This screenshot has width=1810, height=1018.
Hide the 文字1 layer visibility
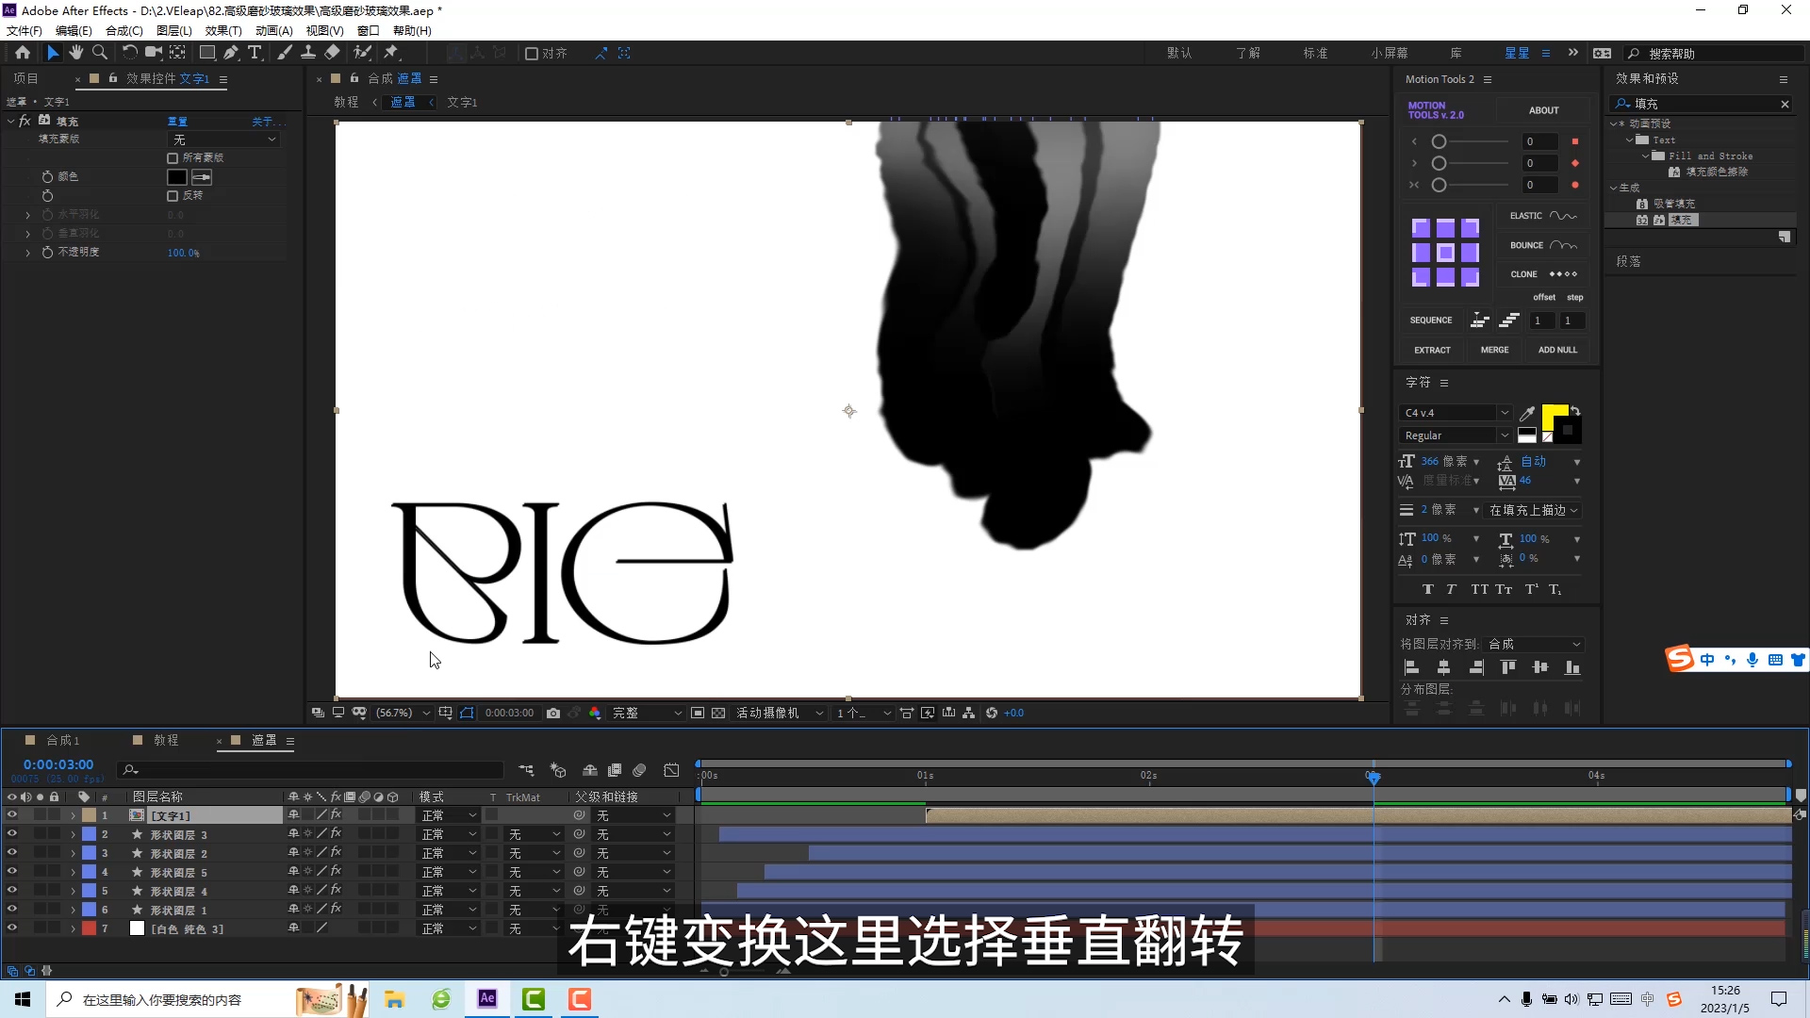(x=12, y=815)
